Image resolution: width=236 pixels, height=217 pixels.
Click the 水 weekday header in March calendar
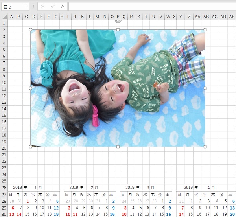(x=145, y=195)
